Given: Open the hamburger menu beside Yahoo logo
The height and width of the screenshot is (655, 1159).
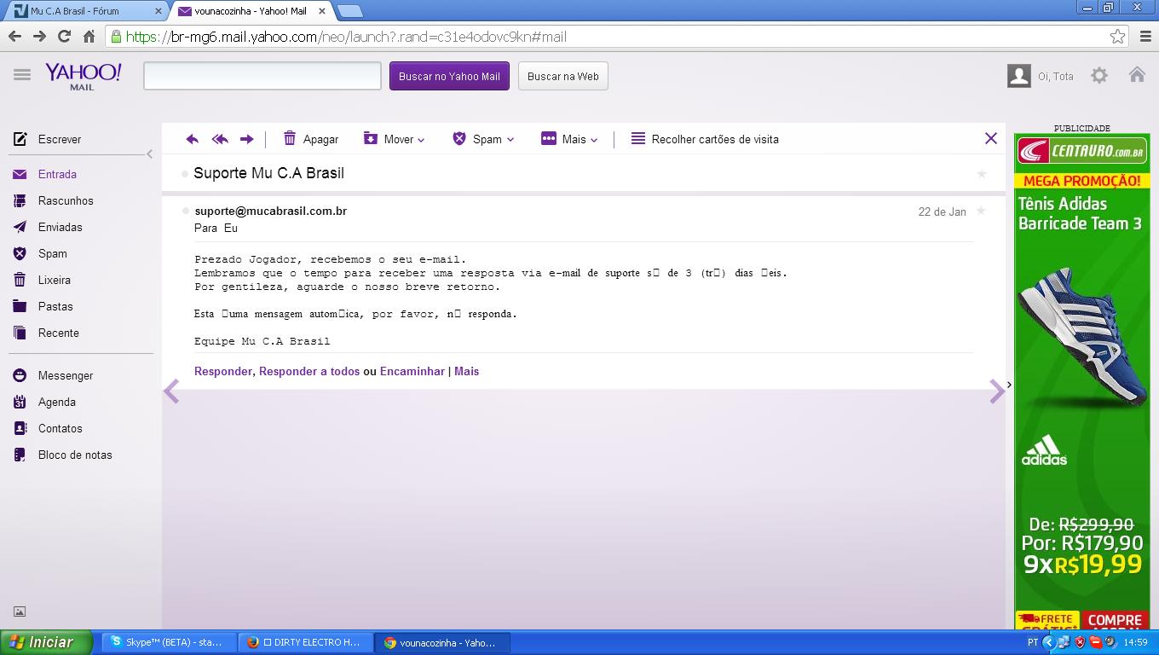Looking at the screenshot, I should tap(22, 75).
